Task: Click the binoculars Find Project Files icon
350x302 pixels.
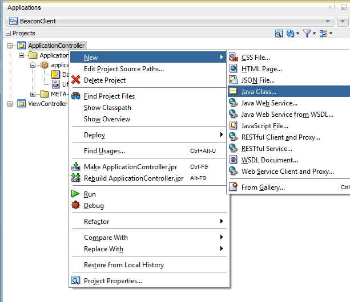Action: pos(76,96)
